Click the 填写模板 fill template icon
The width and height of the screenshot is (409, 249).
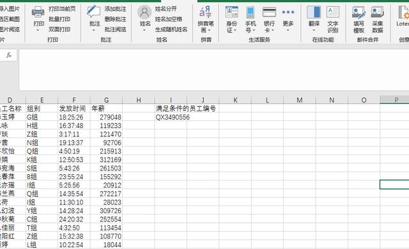pyautogui.click(x=359, y=13)
